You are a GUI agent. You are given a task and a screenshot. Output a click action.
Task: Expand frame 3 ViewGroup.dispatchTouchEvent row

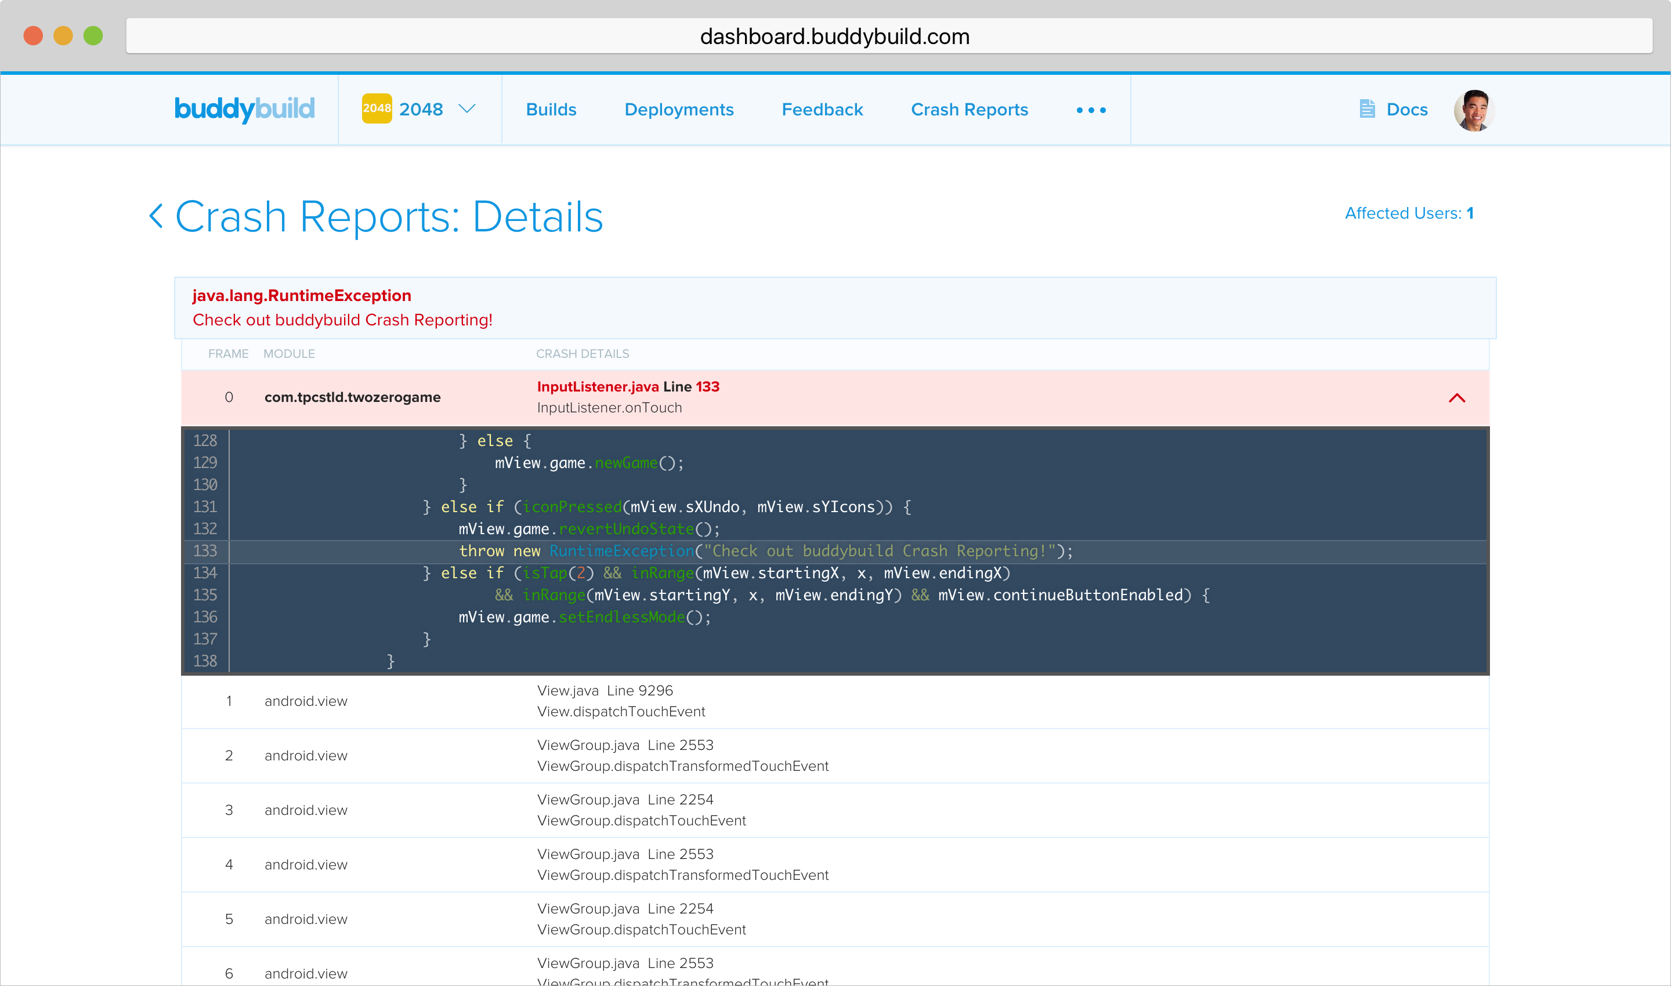(x=834, y=810)
